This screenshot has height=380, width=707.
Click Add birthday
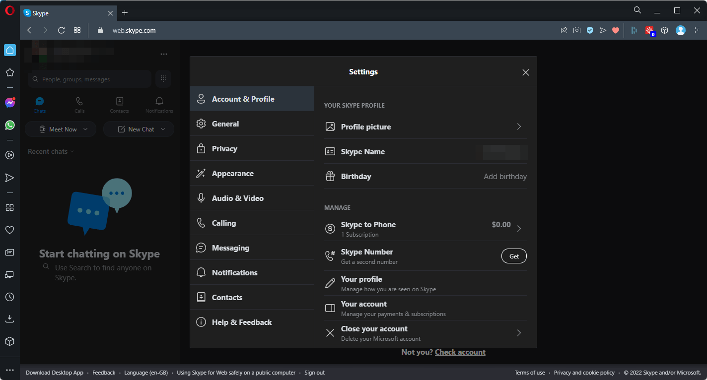(x=505, y=176)
